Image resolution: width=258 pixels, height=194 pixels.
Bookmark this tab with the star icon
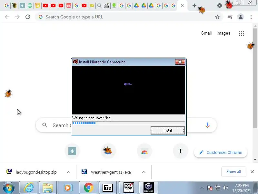click(x=217, y=17)
